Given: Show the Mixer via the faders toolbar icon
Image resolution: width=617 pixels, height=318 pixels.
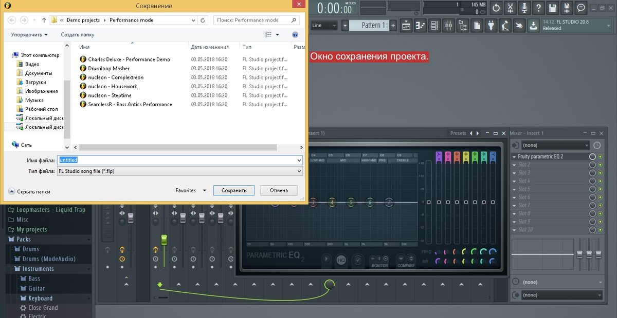Looking at the screenshot, I should [x=449, y=25].
